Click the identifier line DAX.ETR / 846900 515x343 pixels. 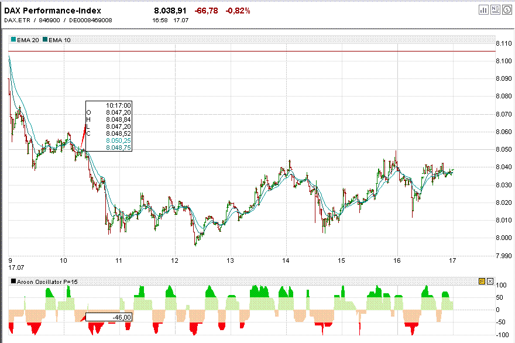coord(32,20)
